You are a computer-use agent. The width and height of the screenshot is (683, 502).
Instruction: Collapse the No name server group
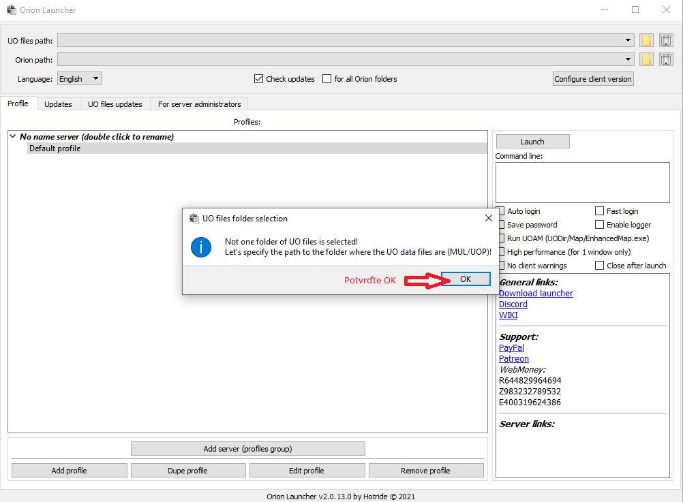pos(13,136)
